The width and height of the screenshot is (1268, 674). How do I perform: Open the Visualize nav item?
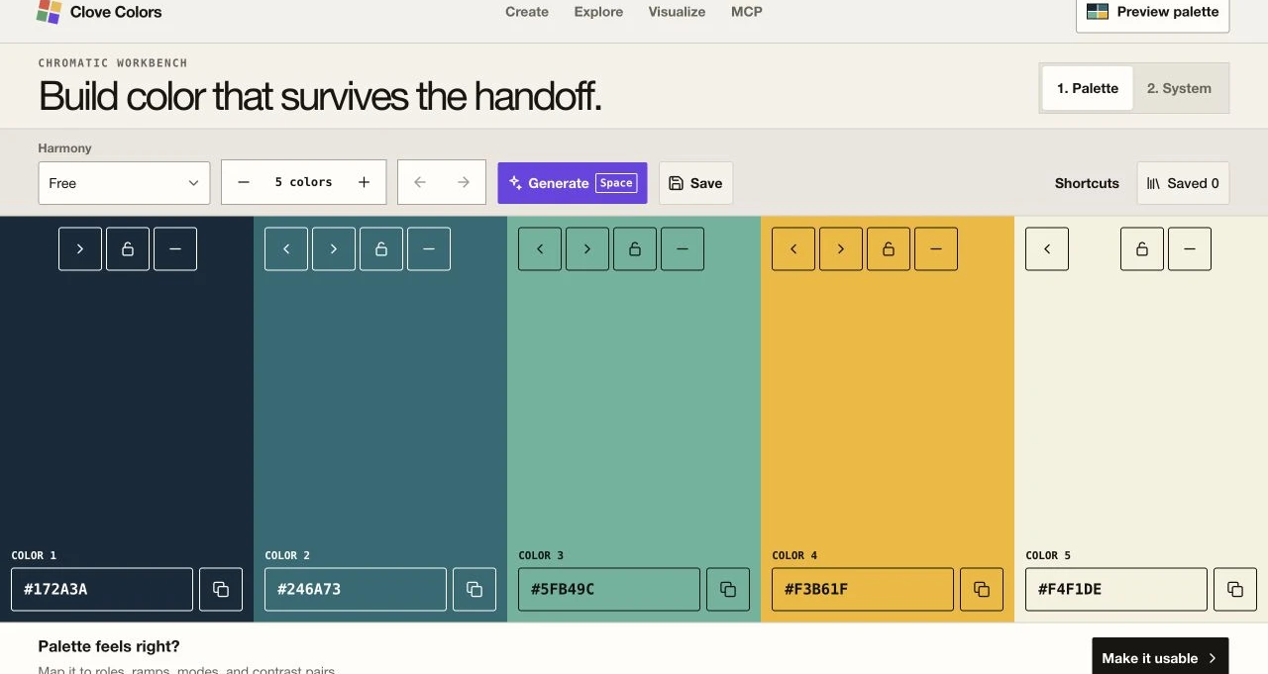[677, 12]
